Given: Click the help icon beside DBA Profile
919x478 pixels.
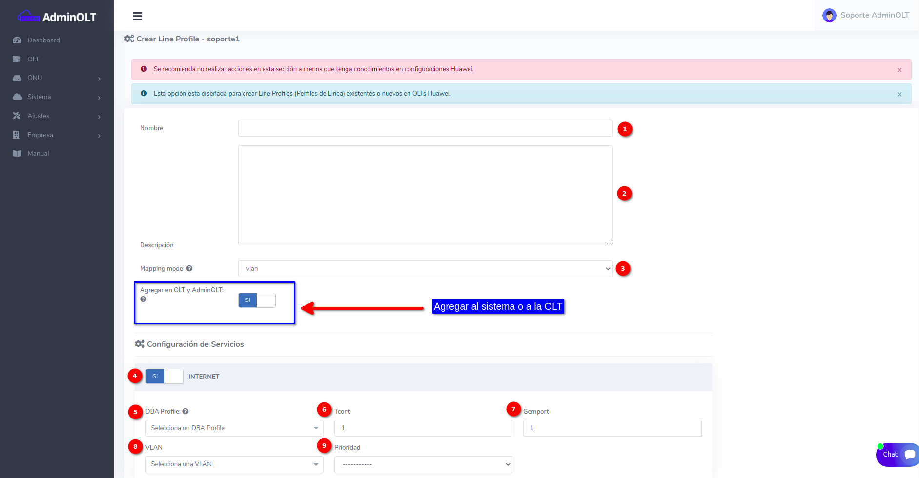Looking at the screenshot, I should [185, 411].
